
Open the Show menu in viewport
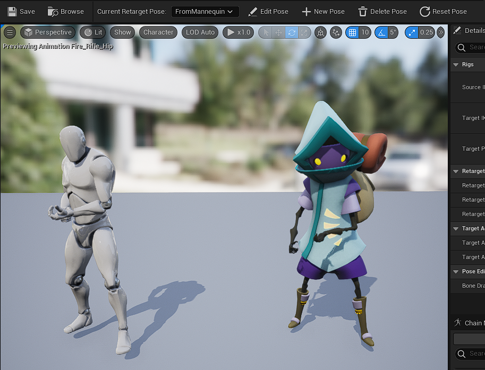(123, 32)
